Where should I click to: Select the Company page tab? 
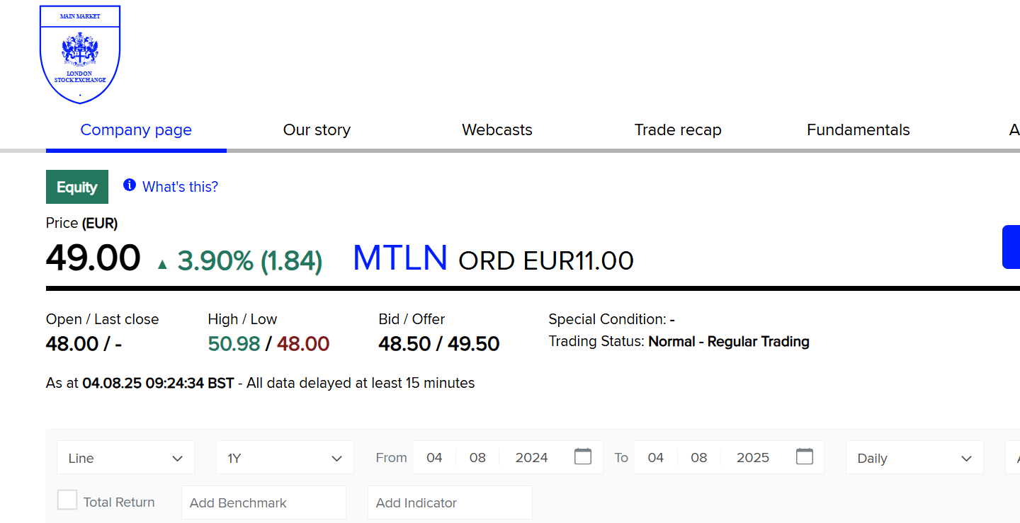[x=136, y=130]
